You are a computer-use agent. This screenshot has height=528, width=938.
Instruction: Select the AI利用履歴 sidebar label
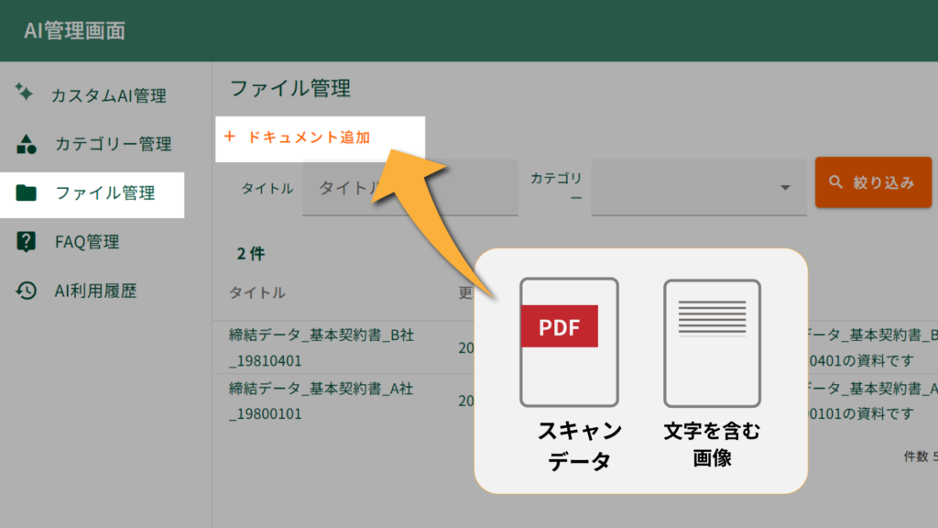[95, 291]
